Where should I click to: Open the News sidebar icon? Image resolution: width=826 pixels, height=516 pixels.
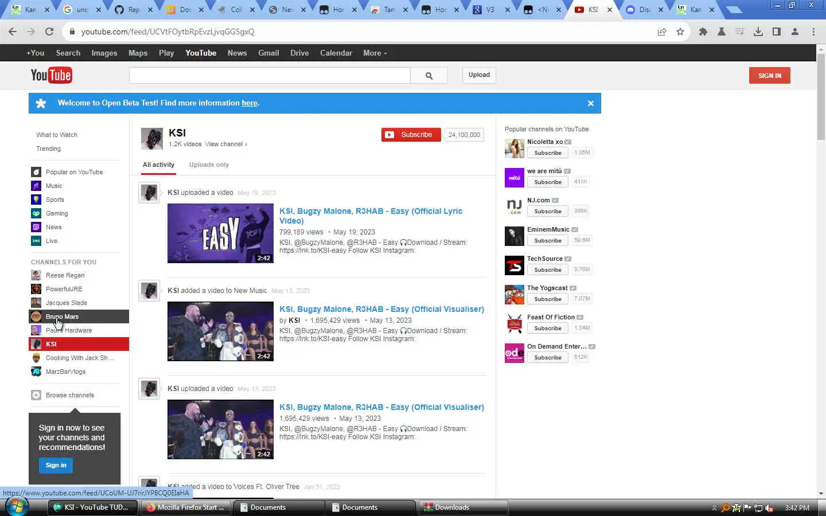click(36, 227)
